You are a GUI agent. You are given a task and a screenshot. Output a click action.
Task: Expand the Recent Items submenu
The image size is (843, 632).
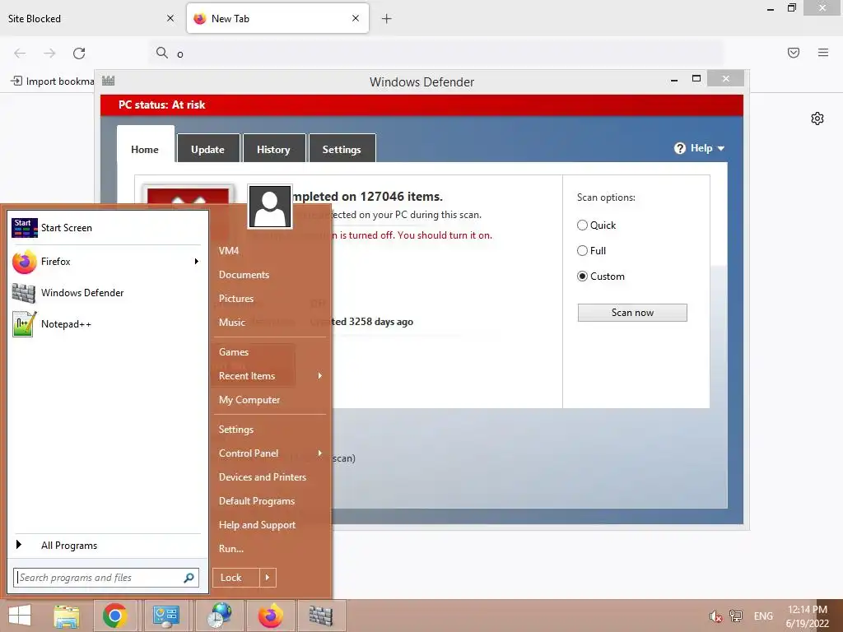point(320,375)
